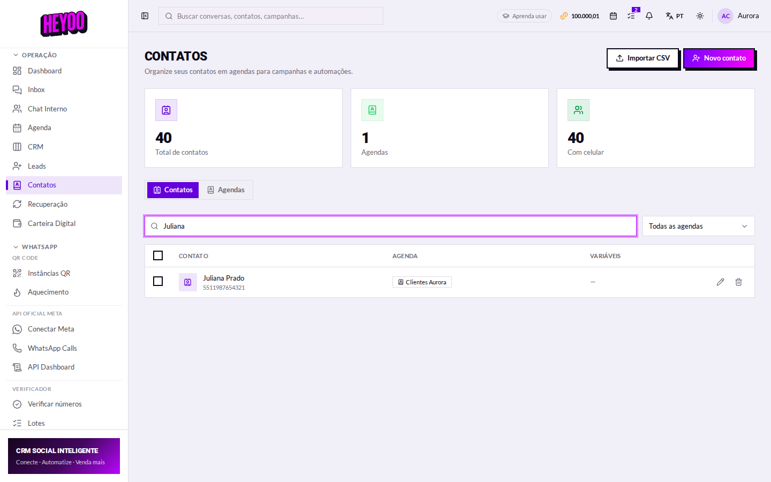
Task: Click Importar CSV button
Action: (x=642, y=58)
